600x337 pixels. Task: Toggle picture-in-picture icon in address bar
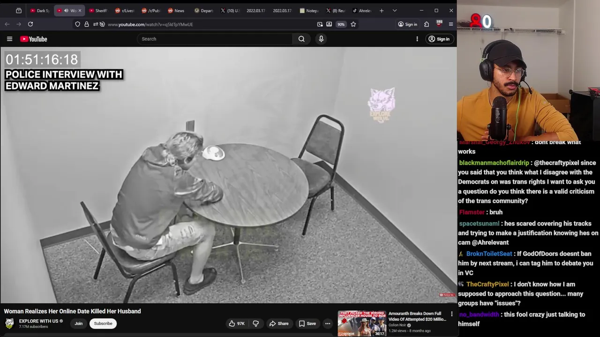click(x=320, y=24)
